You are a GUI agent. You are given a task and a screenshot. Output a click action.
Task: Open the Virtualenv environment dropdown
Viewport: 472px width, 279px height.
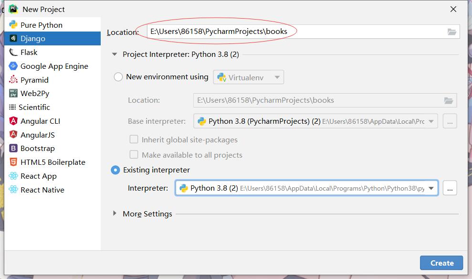[248, 77]
